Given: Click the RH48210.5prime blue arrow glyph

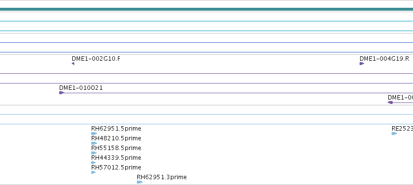Looking at the screenshot, I should point(94,143).
